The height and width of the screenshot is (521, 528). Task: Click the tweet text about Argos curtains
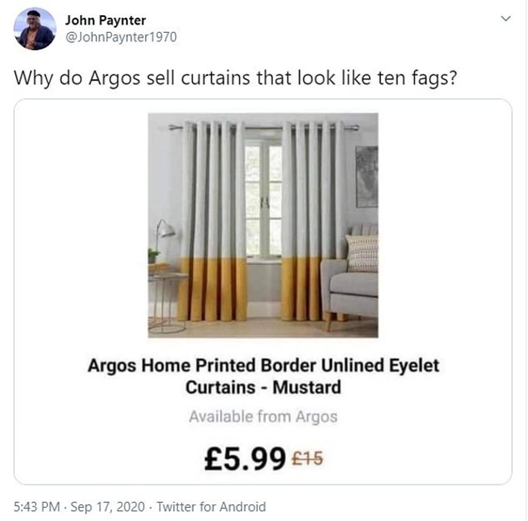[x=235, y=78]
